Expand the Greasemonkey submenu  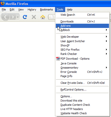(82, 68)
